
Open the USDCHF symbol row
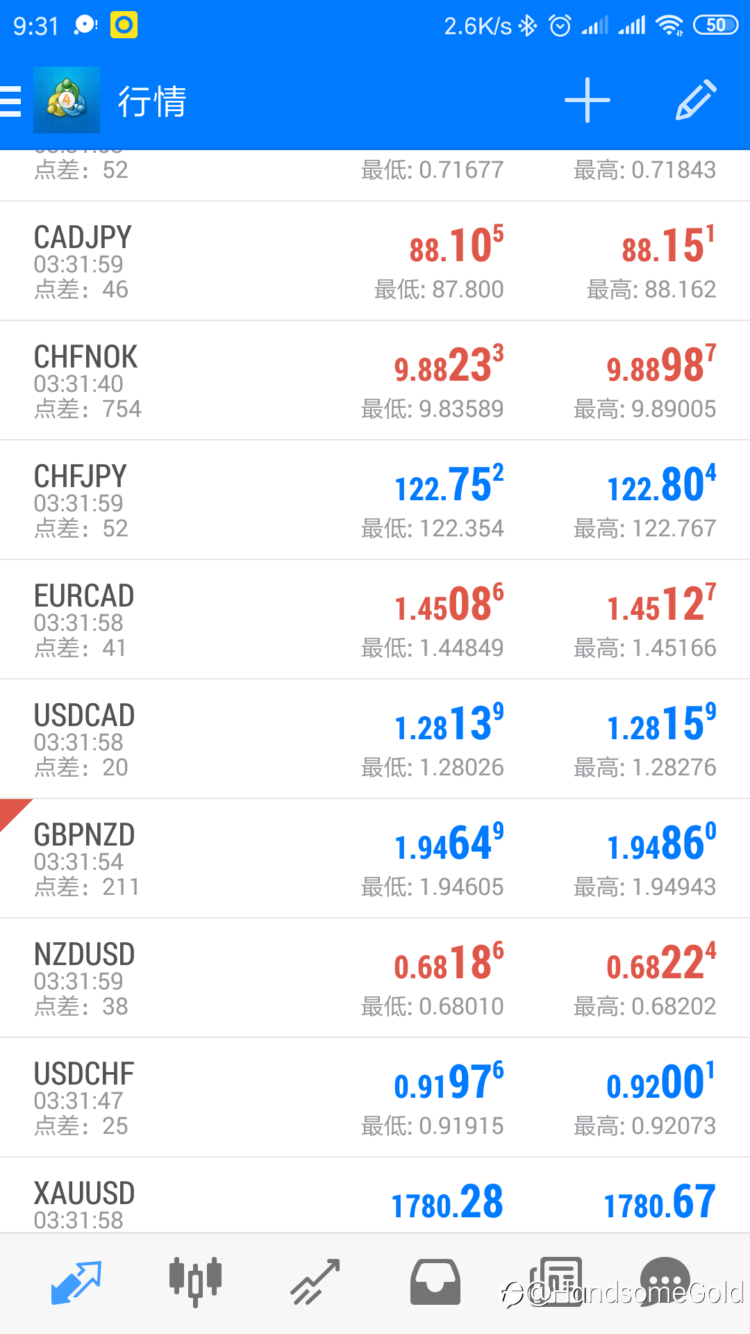375,1098
